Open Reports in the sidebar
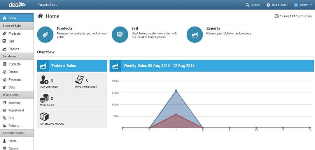 [x=17, y=49]
